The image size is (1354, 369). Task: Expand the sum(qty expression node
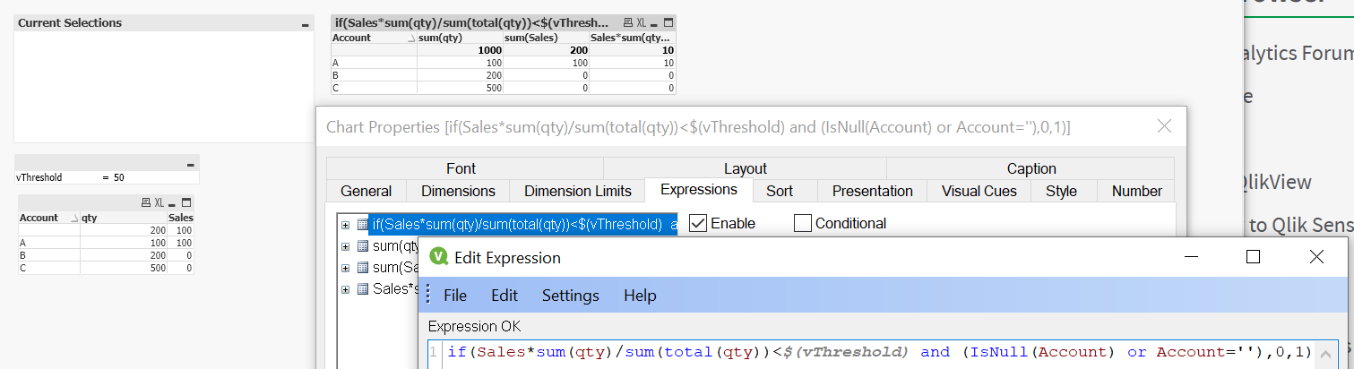pyautogui.click(x=346, y=245)
